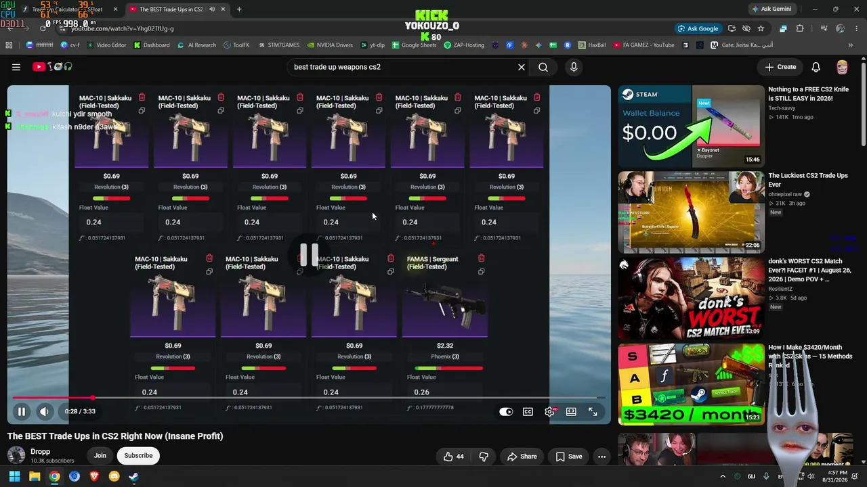Open the AI Research bookmark
This screenshot has height=487, width=867.
coord(197,45)
